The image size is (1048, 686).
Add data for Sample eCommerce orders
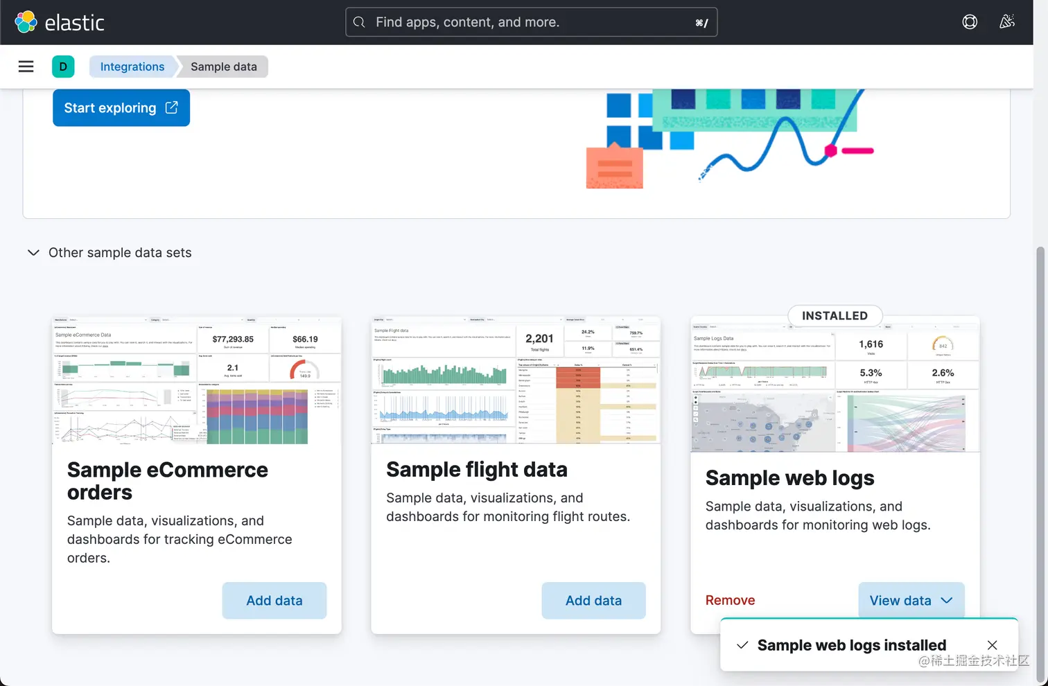tap(274, 601)
